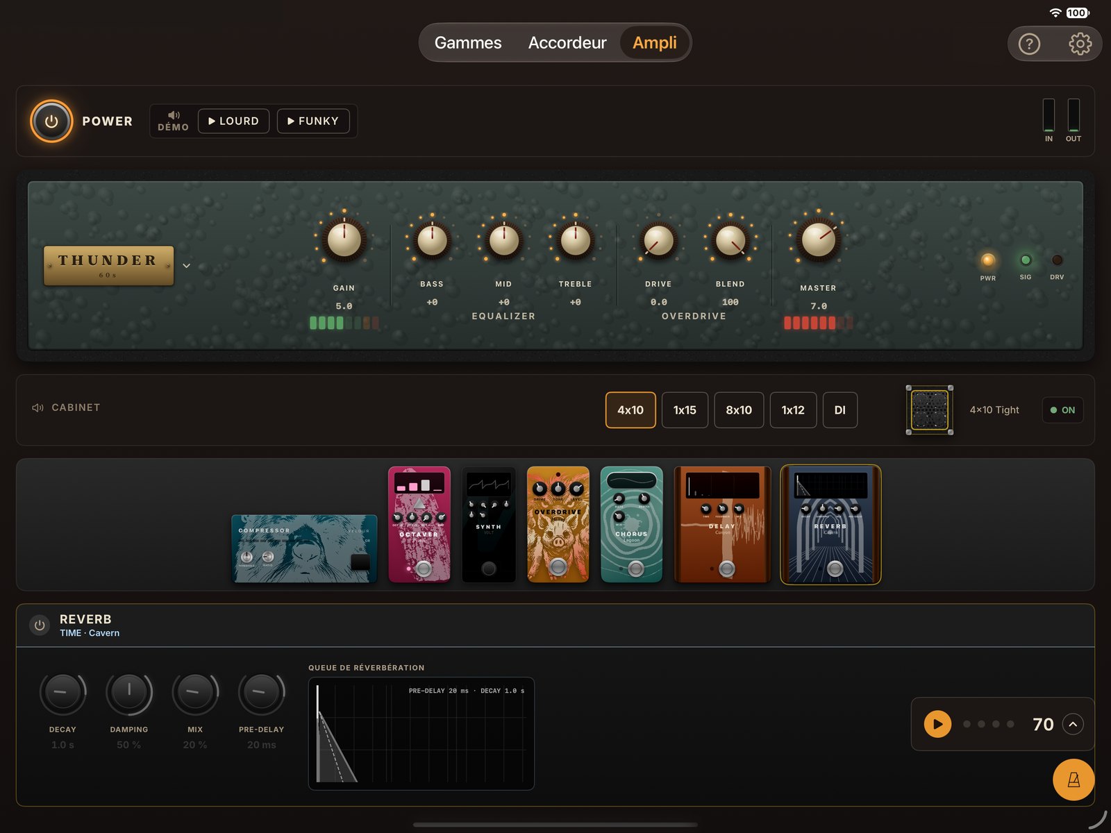Open the help question mark icon

1029,44
